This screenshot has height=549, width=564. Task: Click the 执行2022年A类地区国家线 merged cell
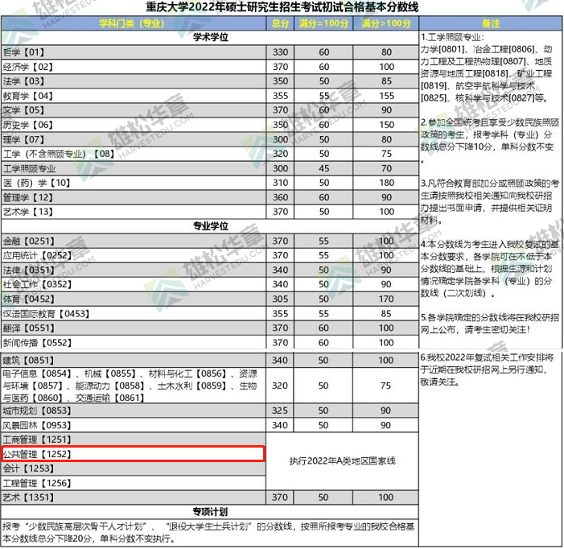(x=343, y=461)
